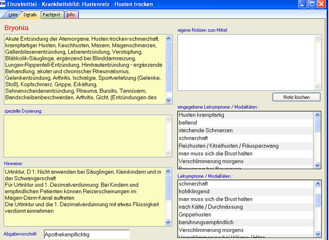Click the EM application icon in title bar
This screenshot has width=329, height=240.
pos(4,4)
